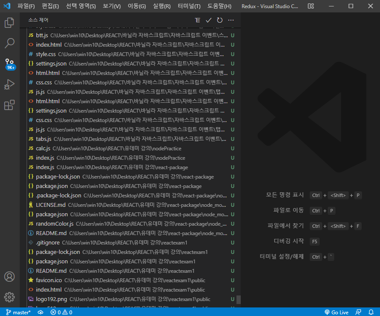Open the 실행(R) menu
The height and width of the screenshot is (316, 380).
point(162,6)
